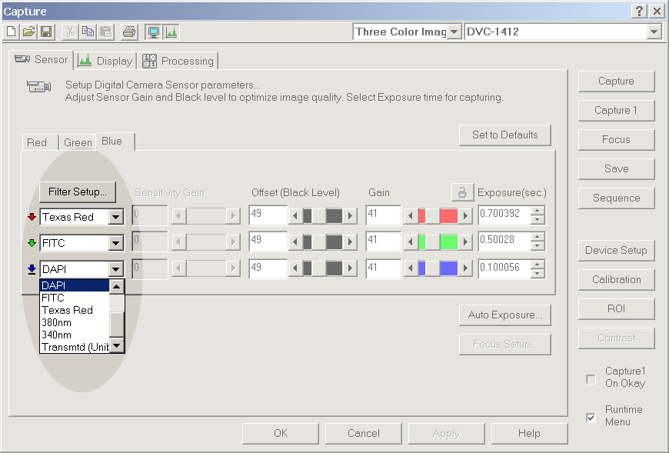Toggle the histogram toolbar icon
The image size is (669, 453).
click(x=171, y=32)
